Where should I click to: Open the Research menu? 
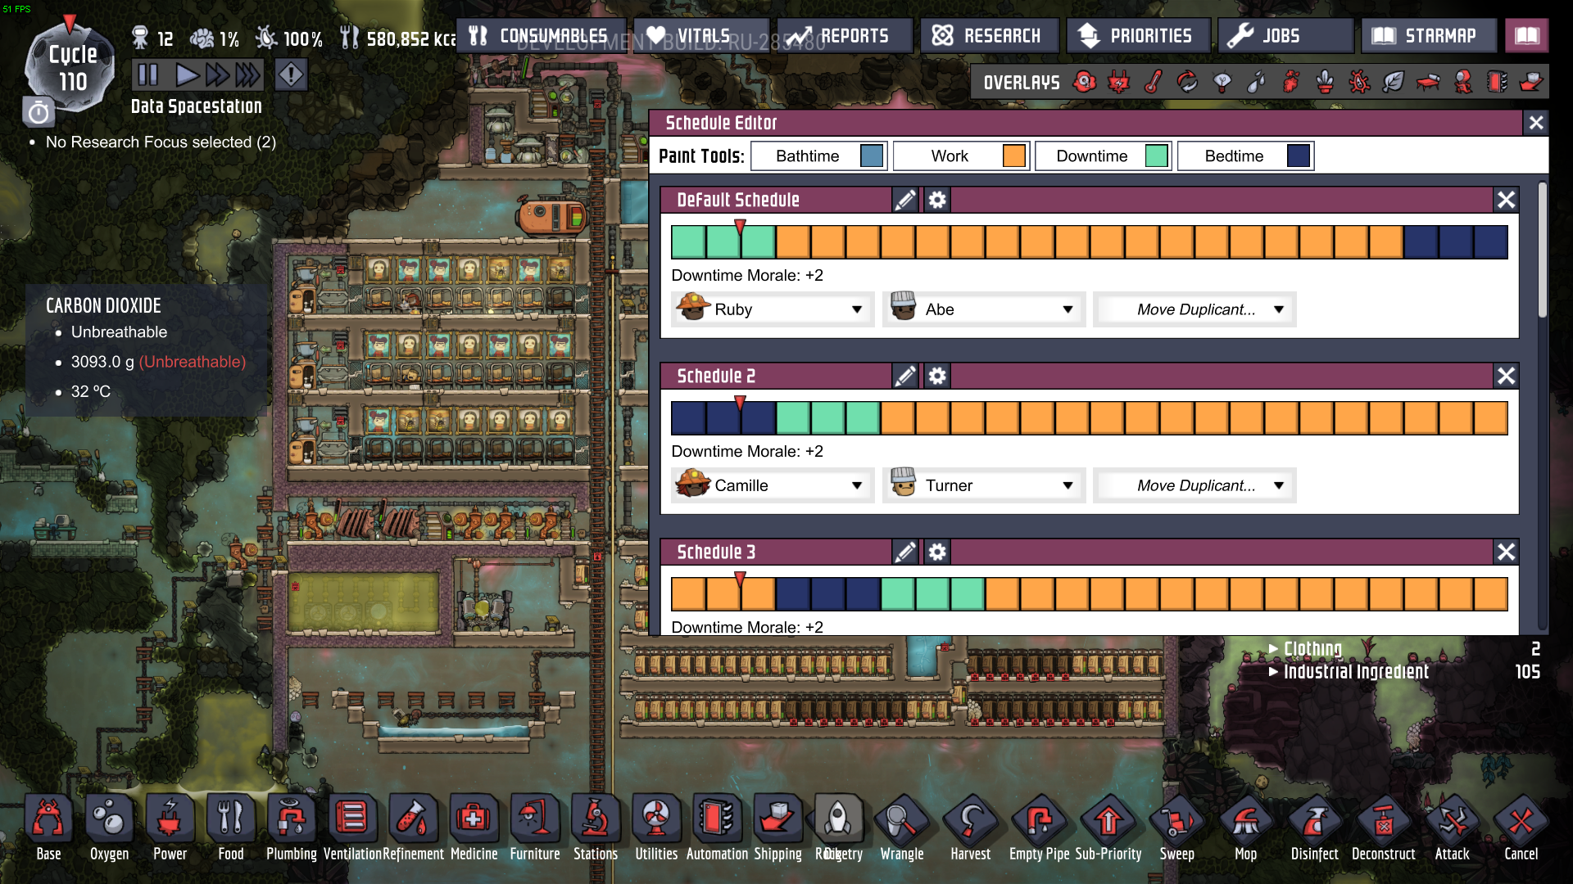(x=990, y=36)
